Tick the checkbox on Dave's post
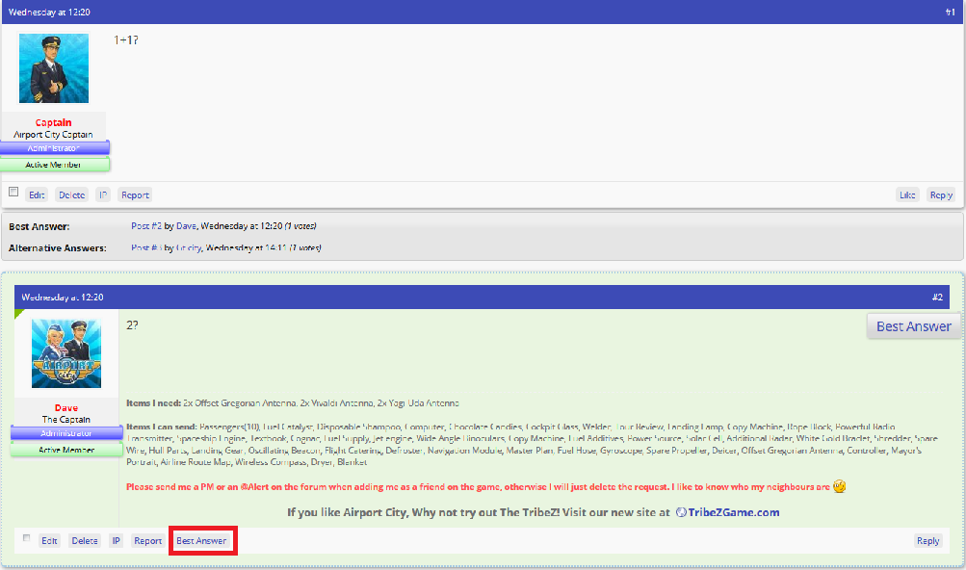The height and width of the screenshot is (570, 966). point(27,538)
